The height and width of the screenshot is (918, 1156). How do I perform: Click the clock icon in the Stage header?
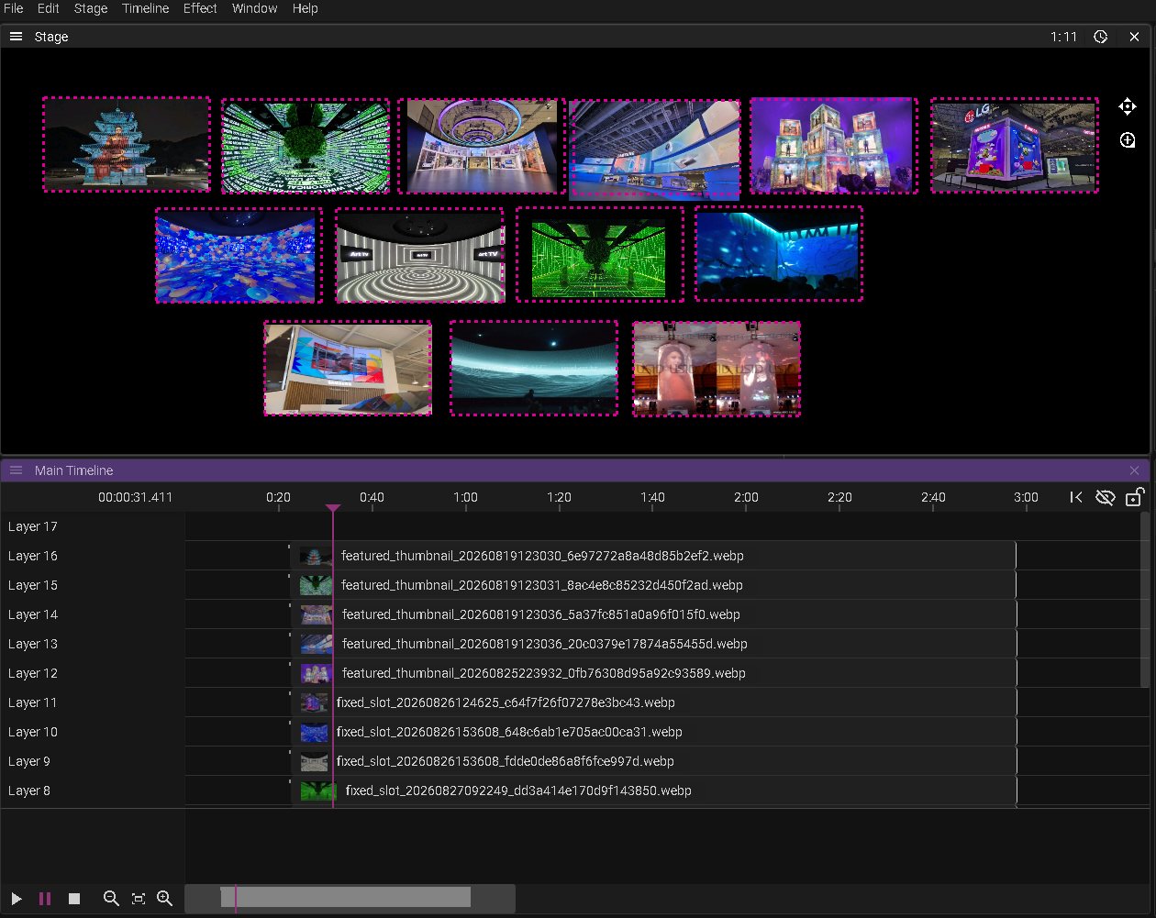tap(1101, 37)
